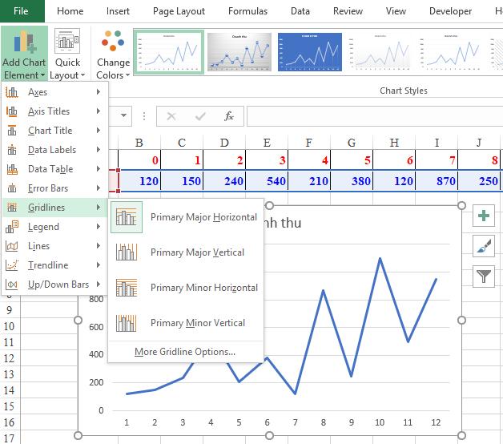The image size is (503, 444).
Task: Open the Name Box dropdown arrow
Action: (123, 115)
